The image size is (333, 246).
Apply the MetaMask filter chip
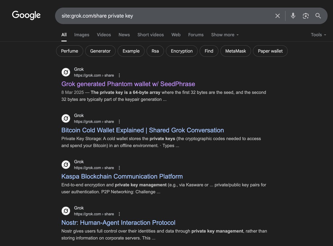[x=236, y=51]
